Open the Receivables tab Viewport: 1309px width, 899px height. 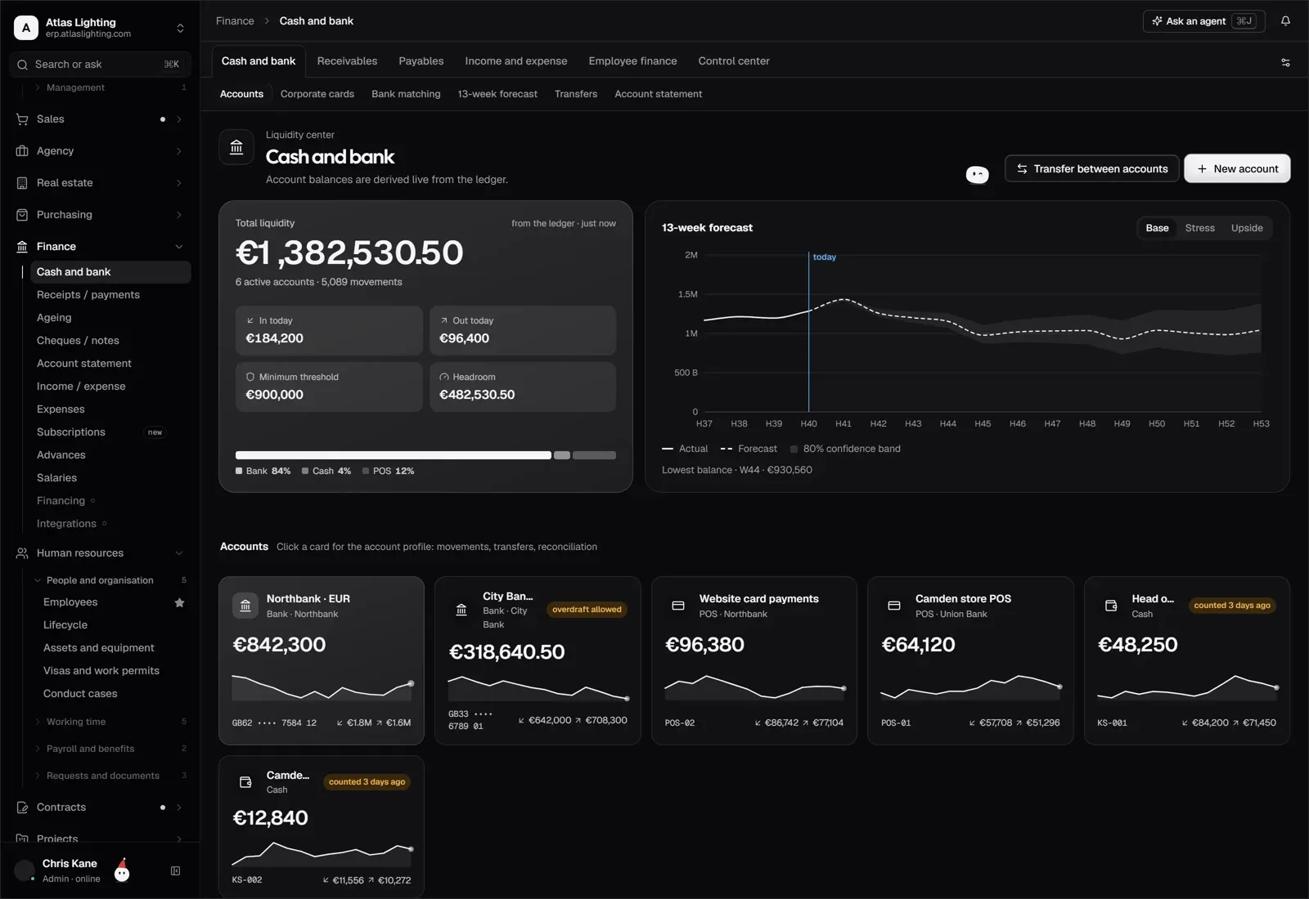[x=347, y=61]
